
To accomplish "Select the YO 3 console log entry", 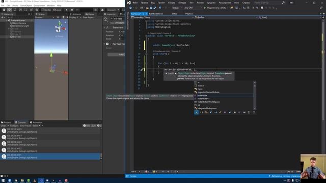I will (50, 143).
